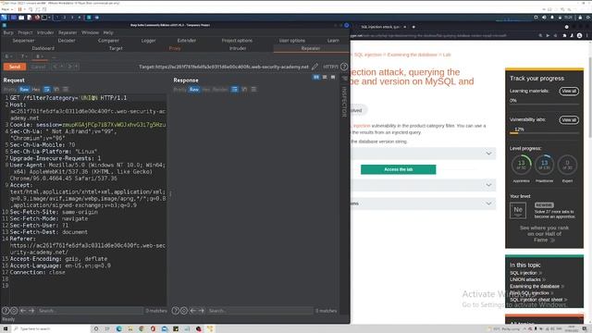The width and height of the screenshot is (592, 333).
Task: Show non-printable characters in Response
Action: click(244, 90)
